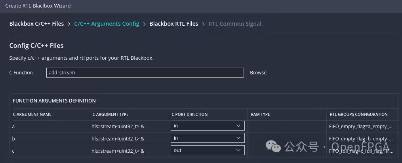Click the RTL GROUPS CONFIGURATION column header
This screenshot has height=163, width=402.
coord(358,114)
